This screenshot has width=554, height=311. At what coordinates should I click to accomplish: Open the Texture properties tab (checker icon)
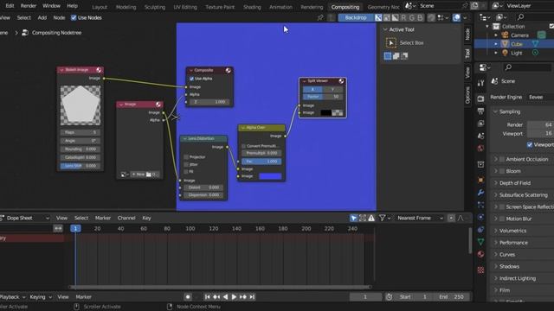(480, 270)
